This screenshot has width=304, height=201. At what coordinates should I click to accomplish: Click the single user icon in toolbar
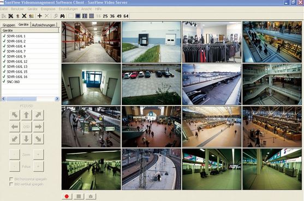coord(17,16)
